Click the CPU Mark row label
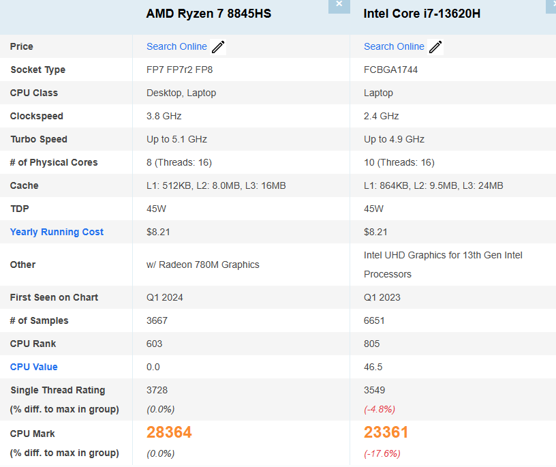This screenshot has height=467, width=556. 32,434
